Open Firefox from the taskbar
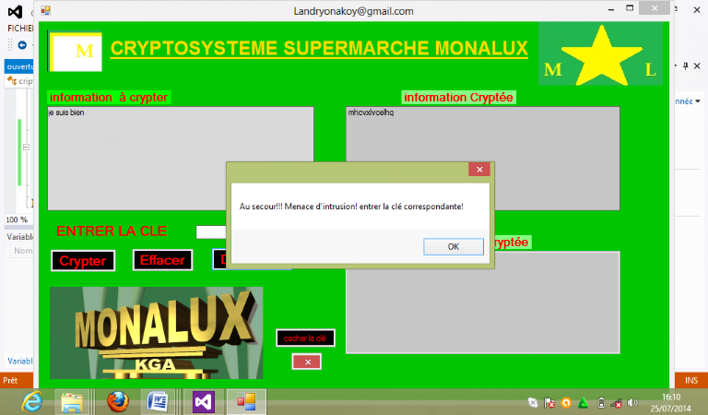708x415 pixels. coord(118,401)
